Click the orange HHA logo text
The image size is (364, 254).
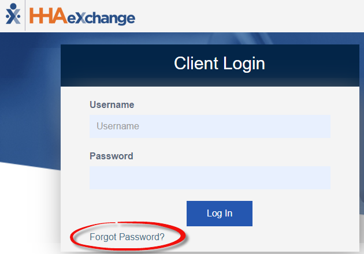48,16
